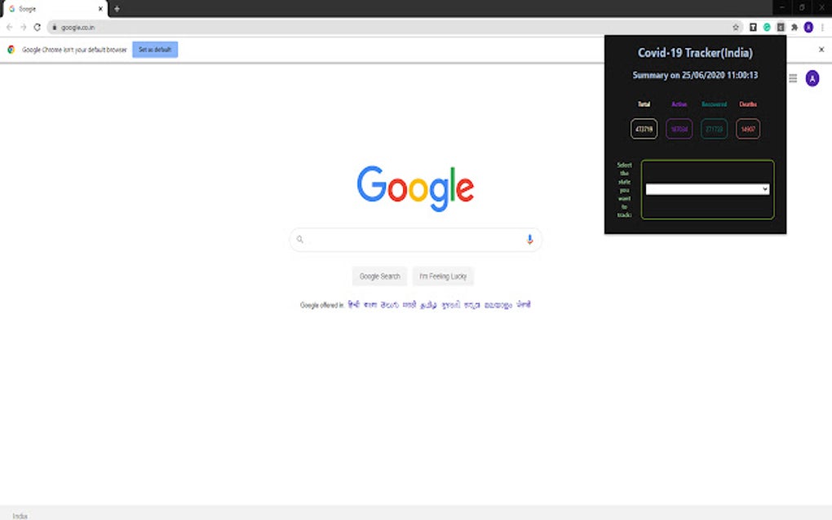This screenshot has height=520, width=832.
Task: Click the search magnifier icon in search box
Action: click(x=300, y=239)
